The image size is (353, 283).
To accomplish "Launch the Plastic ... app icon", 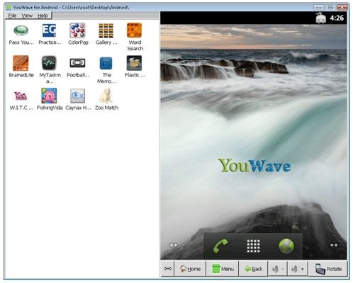I will [x=134, y=63].
